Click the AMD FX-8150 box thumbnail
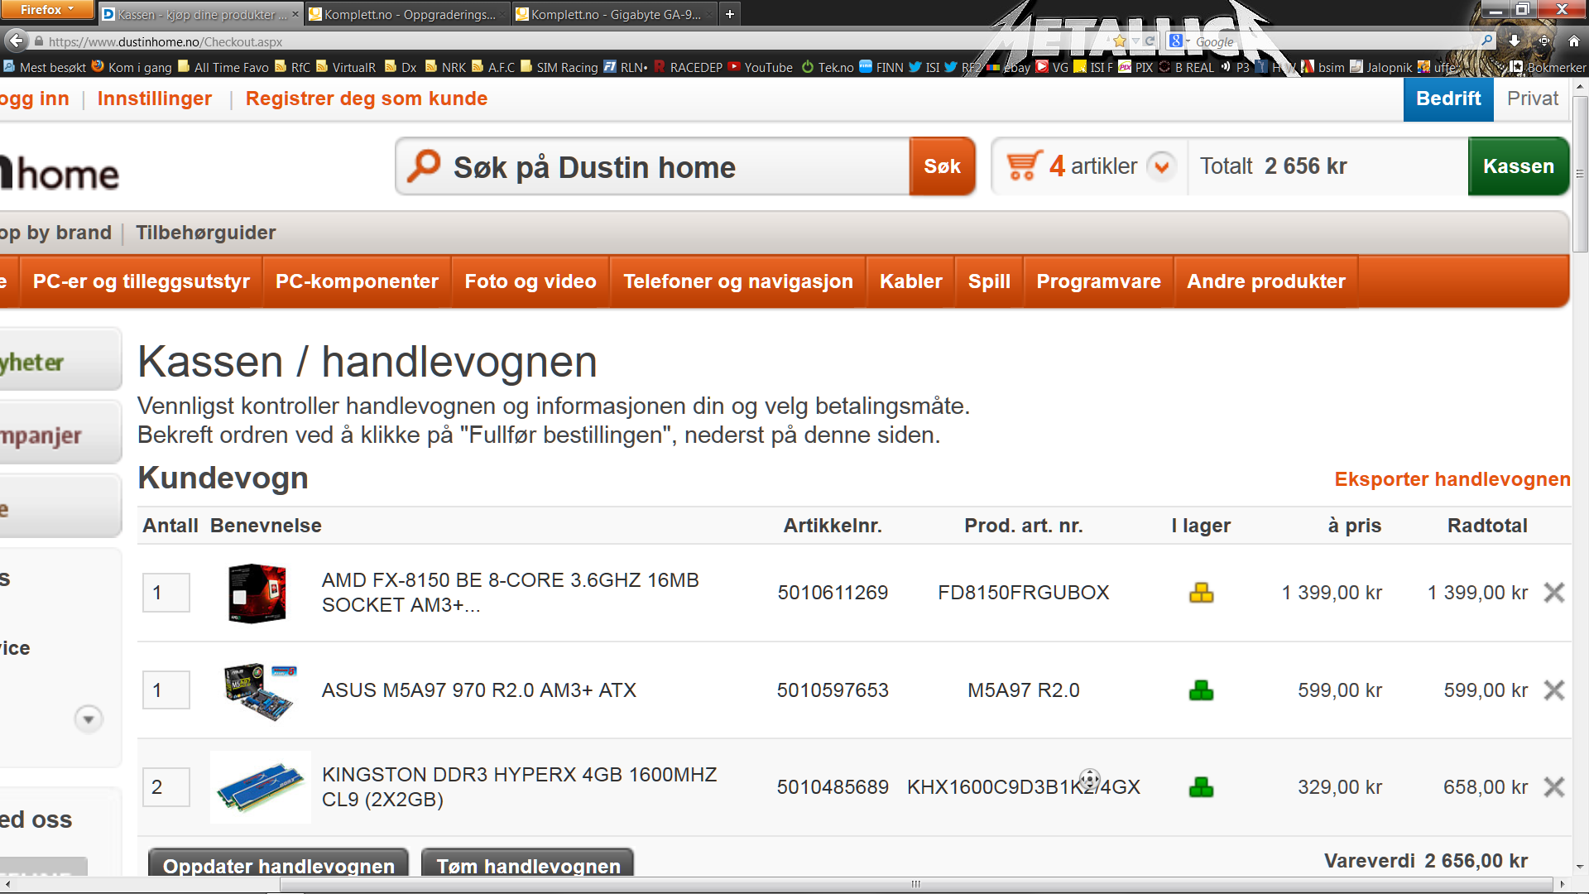Image resolution: width=1589 pixels, height=894 pixels. click(257, 593)
